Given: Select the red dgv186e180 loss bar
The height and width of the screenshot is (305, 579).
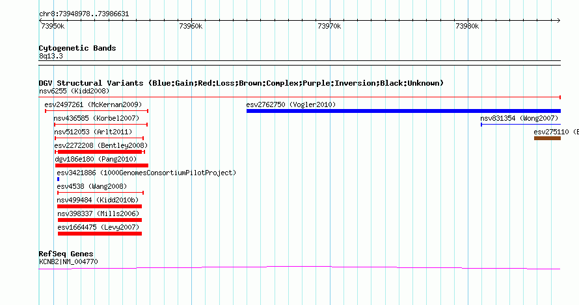Looking at the screenshot, I should click(x=101, y=165).
